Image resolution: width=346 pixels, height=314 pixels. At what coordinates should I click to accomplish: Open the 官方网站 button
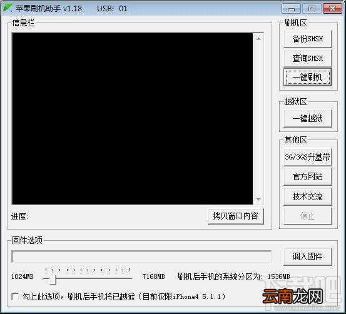[308, 176]
